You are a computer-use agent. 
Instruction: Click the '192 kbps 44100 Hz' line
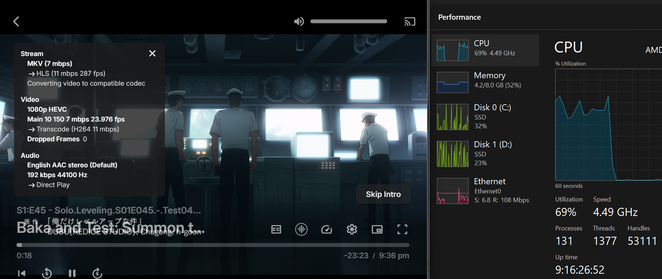tap(57, 175)
